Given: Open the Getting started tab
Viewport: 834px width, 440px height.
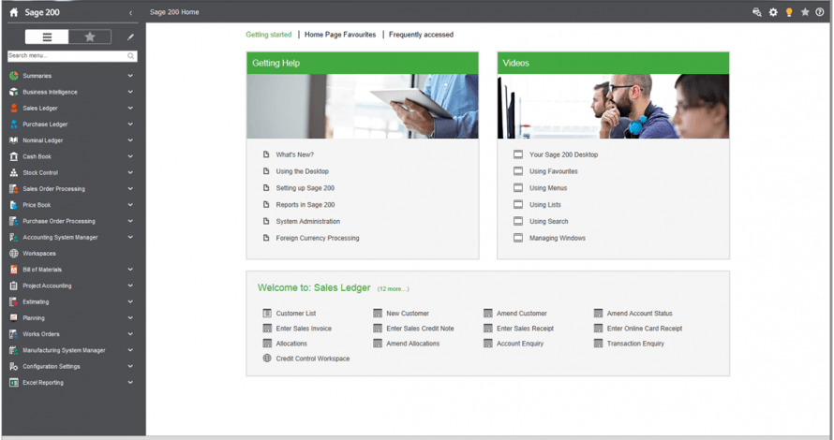Looking at the screenshot, I should (x=269, y=35).
